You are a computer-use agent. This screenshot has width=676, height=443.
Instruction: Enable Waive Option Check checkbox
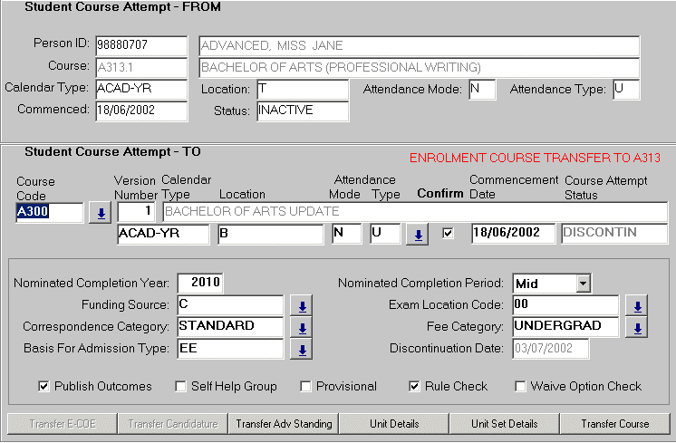(x=520, y=387)
